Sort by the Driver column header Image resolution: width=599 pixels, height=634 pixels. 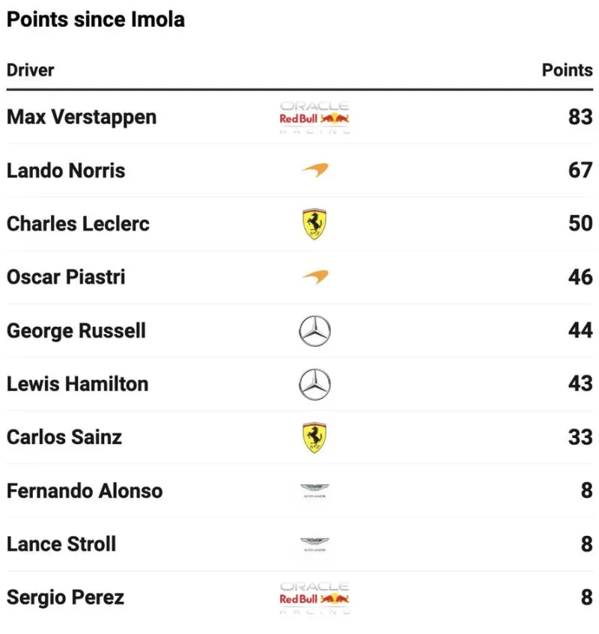(31, 70)
